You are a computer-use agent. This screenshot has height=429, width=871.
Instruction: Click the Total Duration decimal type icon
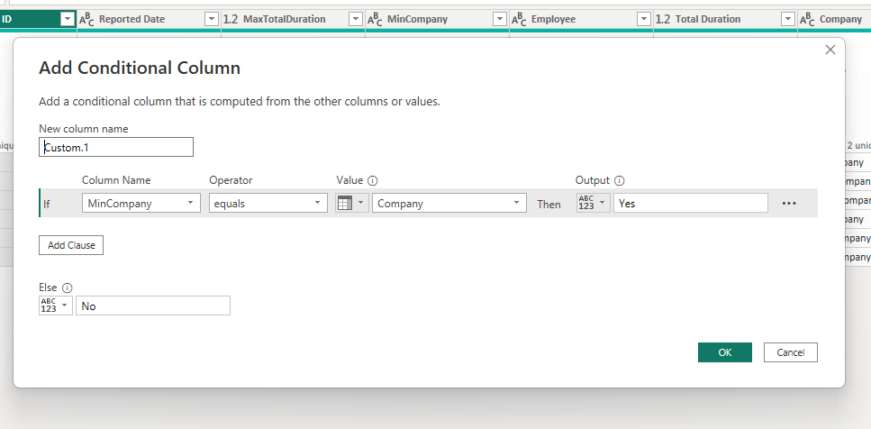coord(663,20)
